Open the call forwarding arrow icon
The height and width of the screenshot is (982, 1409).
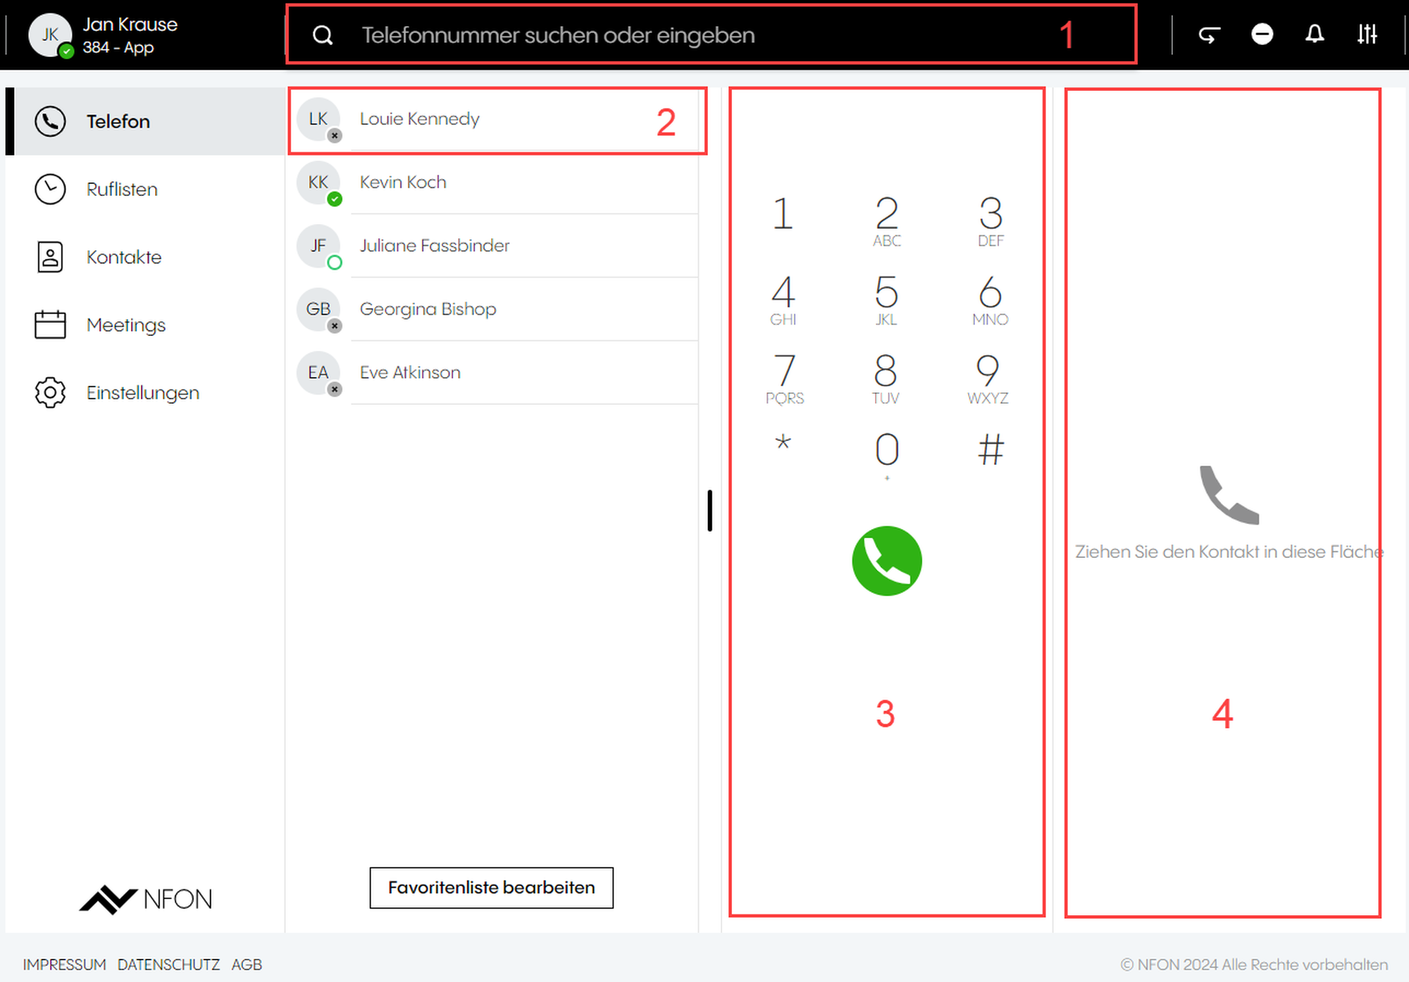1209,35
